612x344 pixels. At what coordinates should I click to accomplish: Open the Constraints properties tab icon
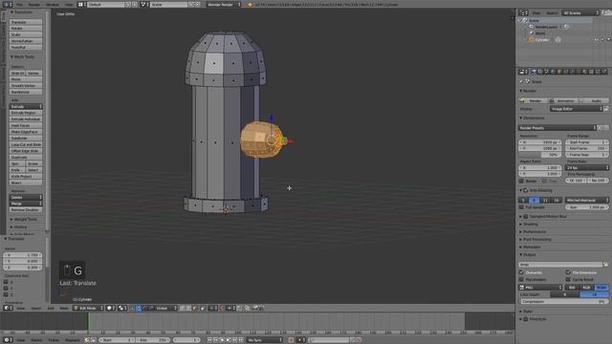[x=566, y=72]
